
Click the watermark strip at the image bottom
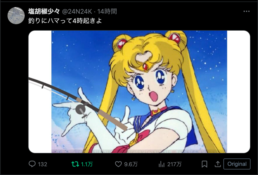pyautogui.click(x=139, y=151)
